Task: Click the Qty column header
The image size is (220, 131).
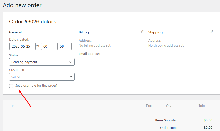Action: (x=169, y=106)
